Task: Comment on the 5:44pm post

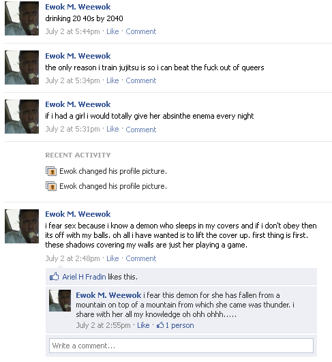Action: (141, 31)
